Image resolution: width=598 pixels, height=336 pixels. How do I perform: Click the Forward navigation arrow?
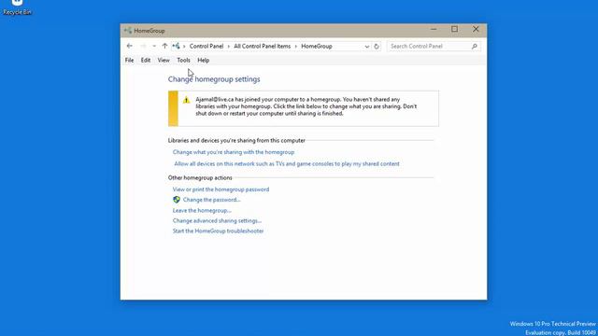point(143,46)
